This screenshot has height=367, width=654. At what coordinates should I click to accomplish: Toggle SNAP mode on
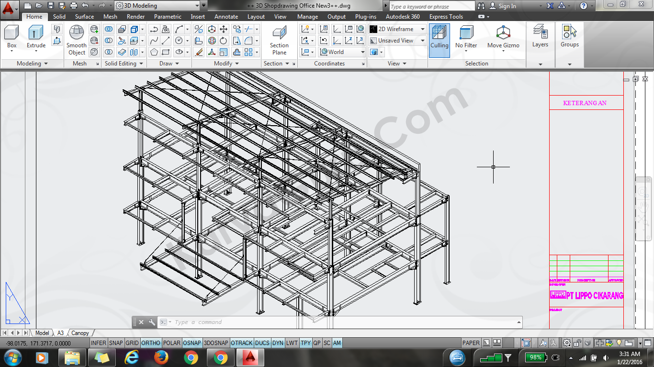[x=116, y=343]
